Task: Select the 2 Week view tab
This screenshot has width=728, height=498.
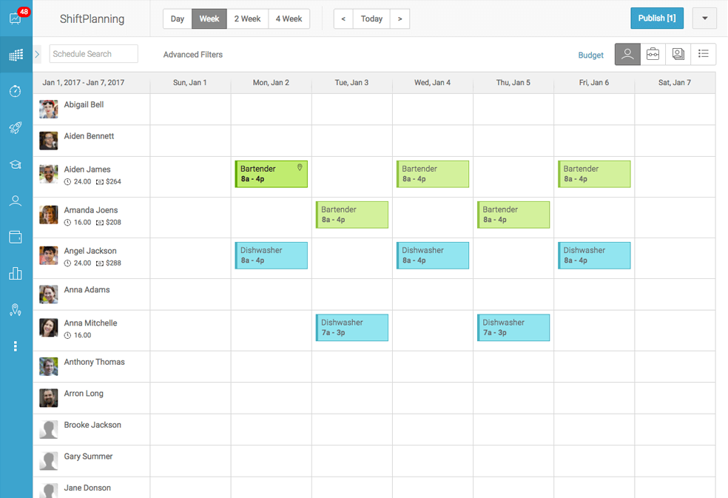Action: pyautogui.click(x=247, y=18)
